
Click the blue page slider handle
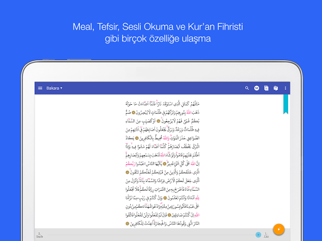coord(258,235)
